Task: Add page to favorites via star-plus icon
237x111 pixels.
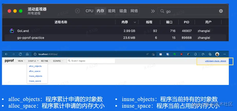Action: (x=153, y=54)
